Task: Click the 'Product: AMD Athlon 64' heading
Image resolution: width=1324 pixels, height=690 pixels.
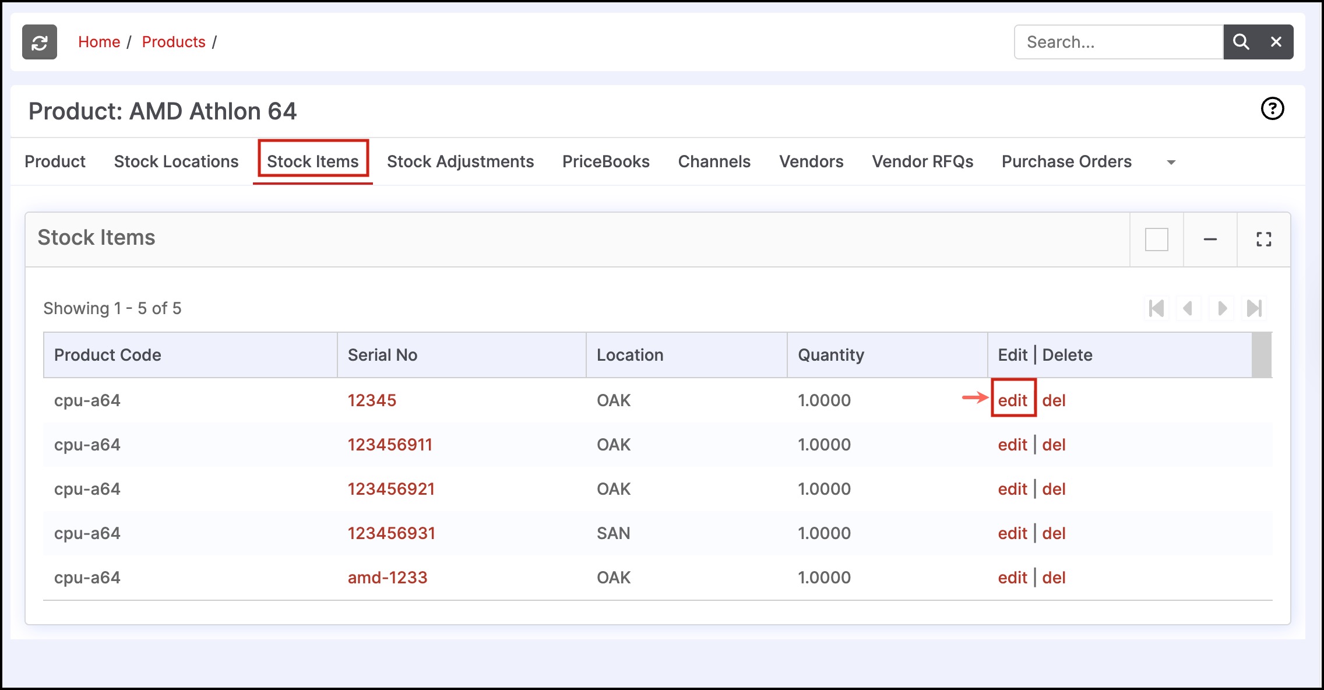Action: (163, 111)
